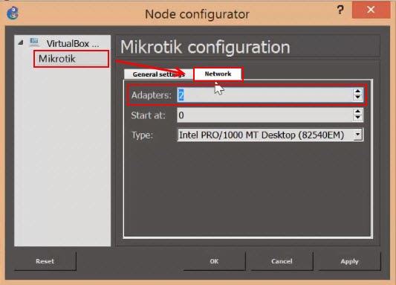
Task: Decrease the Adapters count by one
Action: [x=357, y=98]
